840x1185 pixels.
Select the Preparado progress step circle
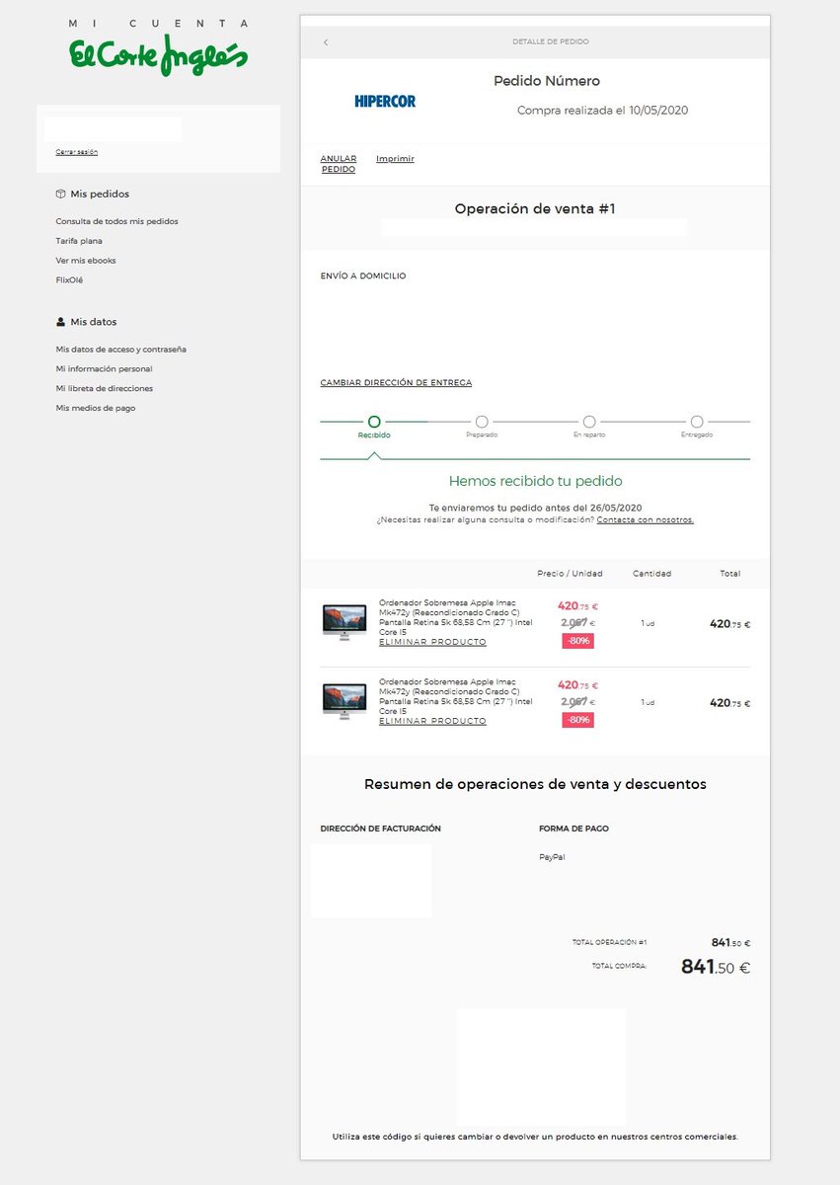click(482, 422)
